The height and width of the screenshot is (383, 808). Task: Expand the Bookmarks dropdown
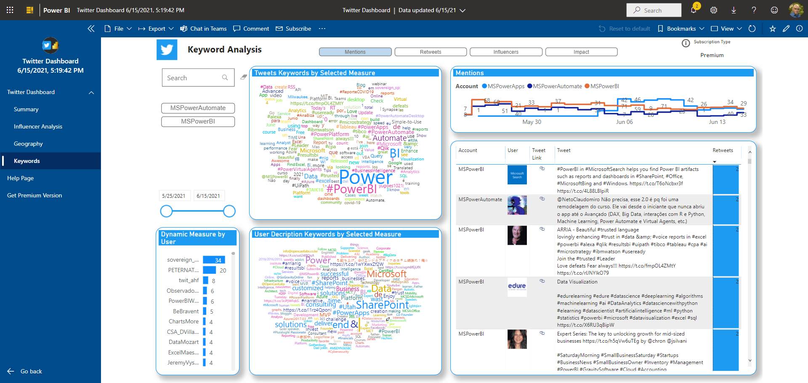click(681, 29)
